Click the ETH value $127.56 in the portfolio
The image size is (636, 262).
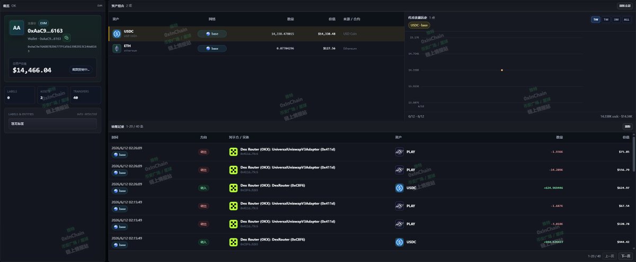(x=330, y=49)
